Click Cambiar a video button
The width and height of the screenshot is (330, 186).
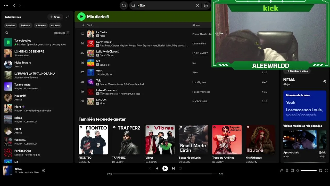(297, 71)
